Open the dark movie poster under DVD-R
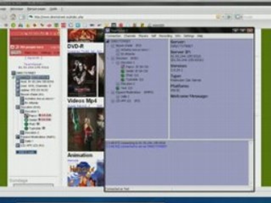Viewport: 271px width, 203px height. 82,75
